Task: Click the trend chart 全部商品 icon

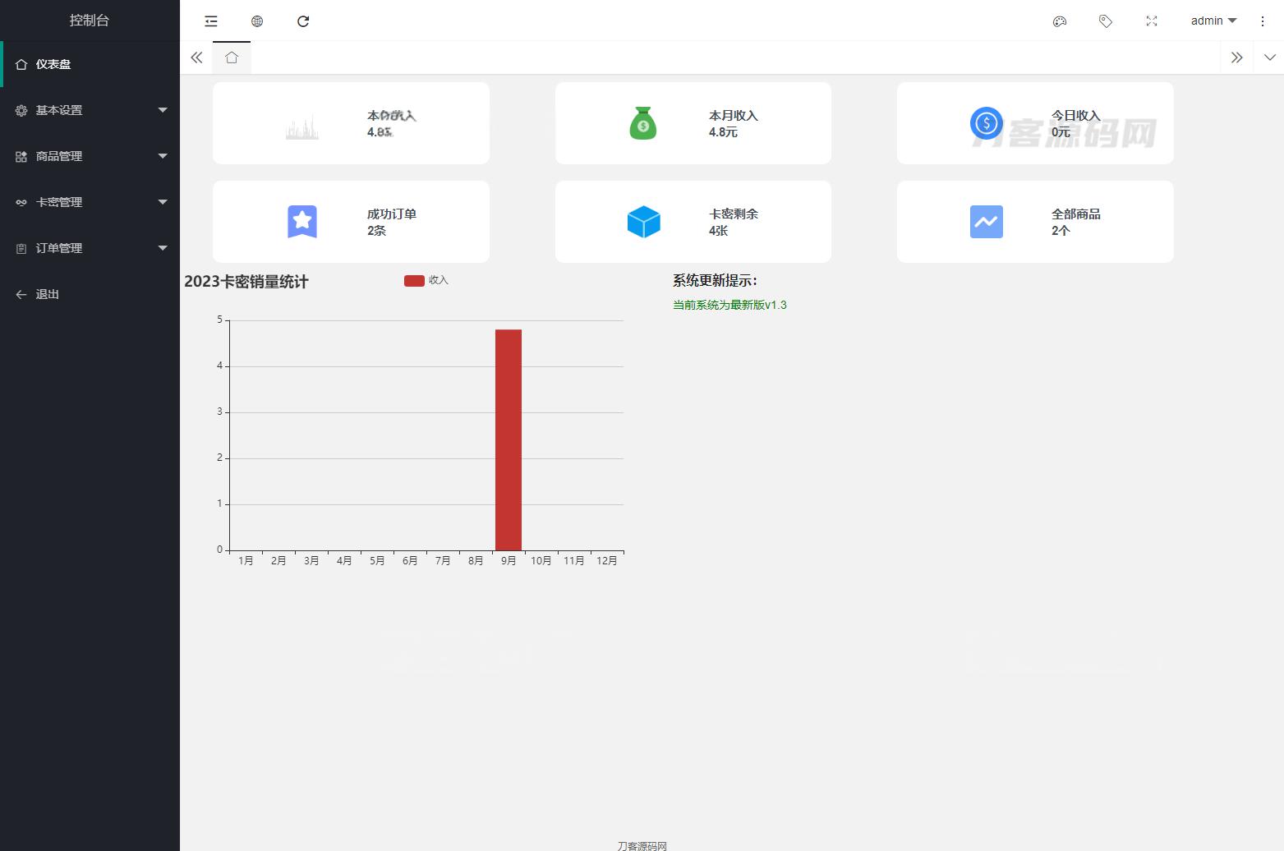Action: point(987,222)
